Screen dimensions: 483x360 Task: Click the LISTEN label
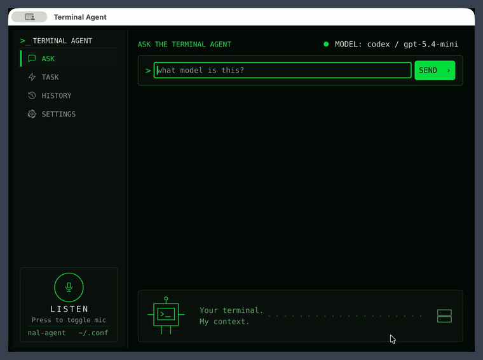click(x=69, y=309)
